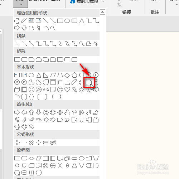The width and height of the screenshot is (179, 179).
Task: Select the Sun shape
Action: coord(81,89)
